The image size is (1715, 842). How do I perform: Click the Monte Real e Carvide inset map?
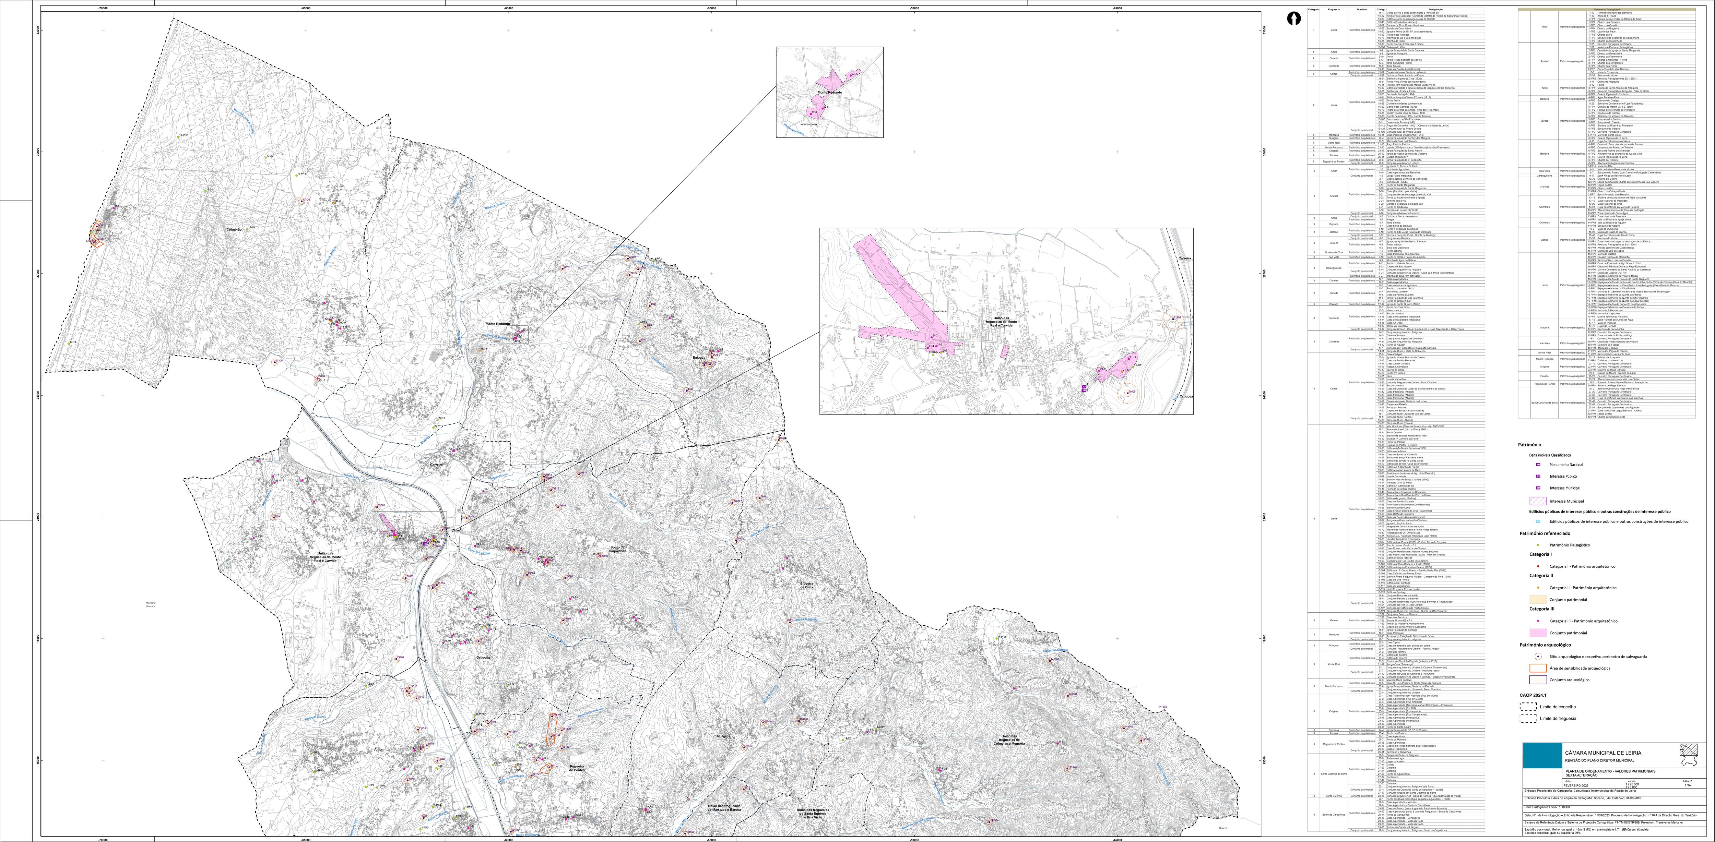1006,321
